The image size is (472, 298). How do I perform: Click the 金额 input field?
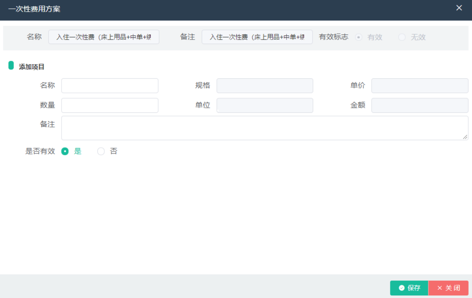[x=420, y=105]
